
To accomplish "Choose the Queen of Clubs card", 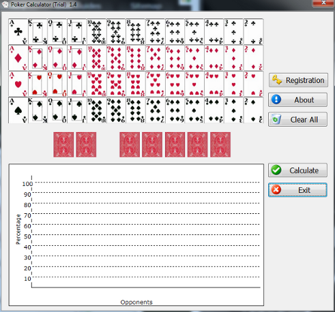I will click(x=57, y=31).
